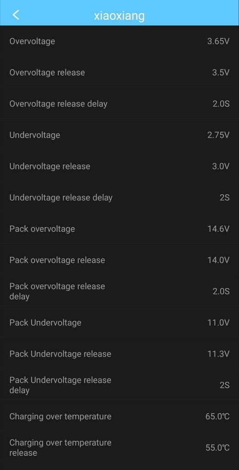The image size is (239, 470).
Task: Select the Undervoltage release delay row
Action: [119, 197]
